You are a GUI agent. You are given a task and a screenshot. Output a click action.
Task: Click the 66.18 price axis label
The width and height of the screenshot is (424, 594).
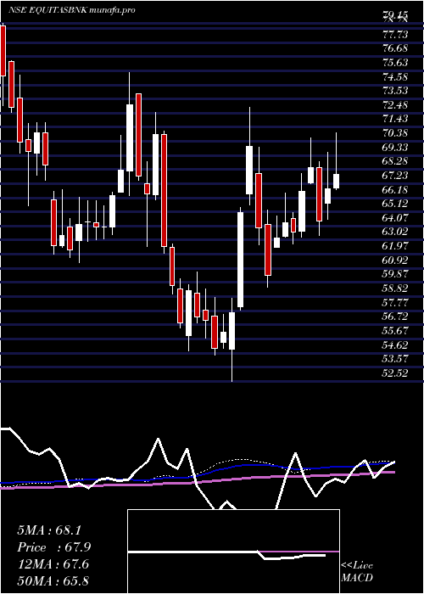tap(395, 189)
